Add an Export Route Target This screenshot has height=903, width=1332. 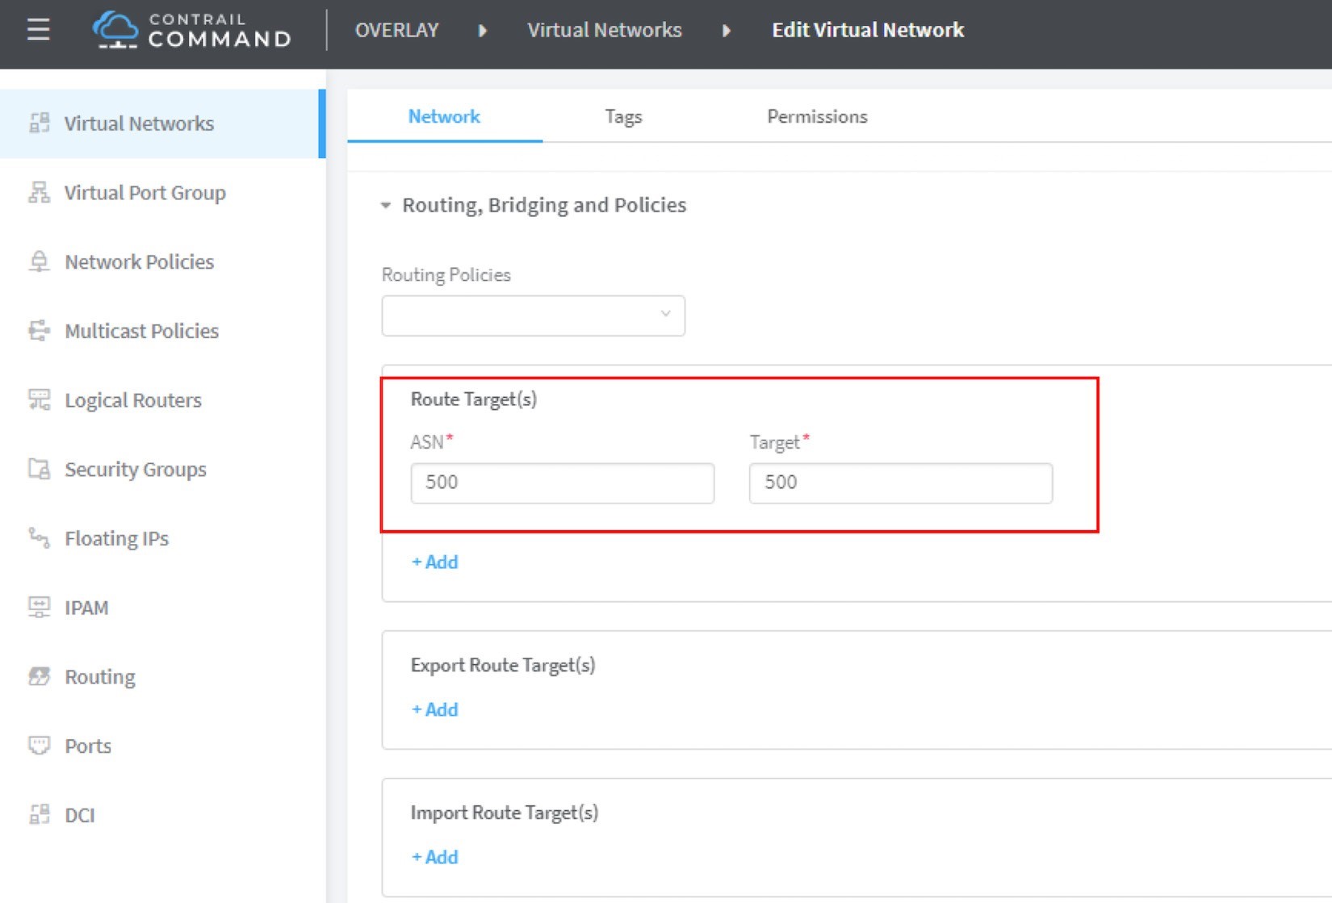(434, 709)
